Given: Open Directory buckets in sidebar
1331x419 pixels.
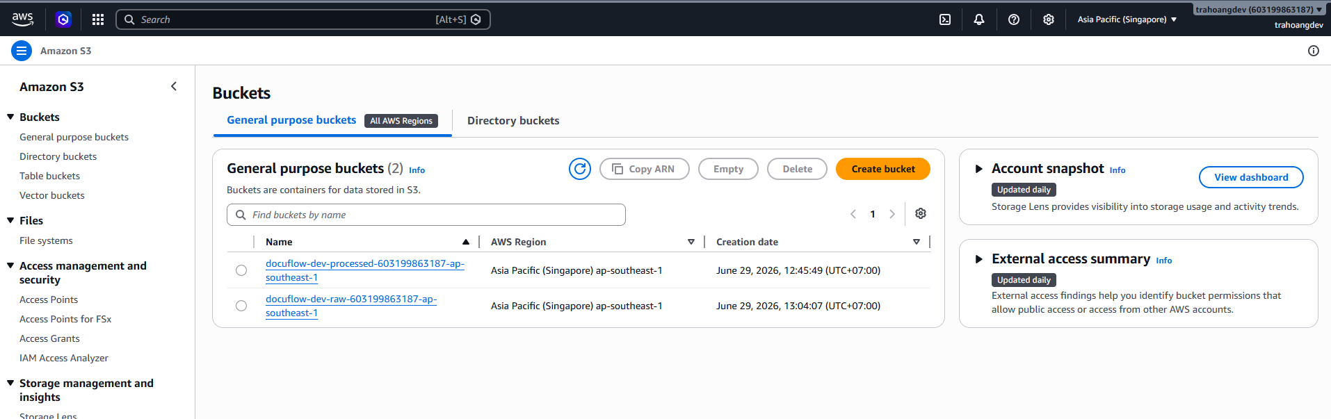Looking at the screenshot, I should point(58,156).
